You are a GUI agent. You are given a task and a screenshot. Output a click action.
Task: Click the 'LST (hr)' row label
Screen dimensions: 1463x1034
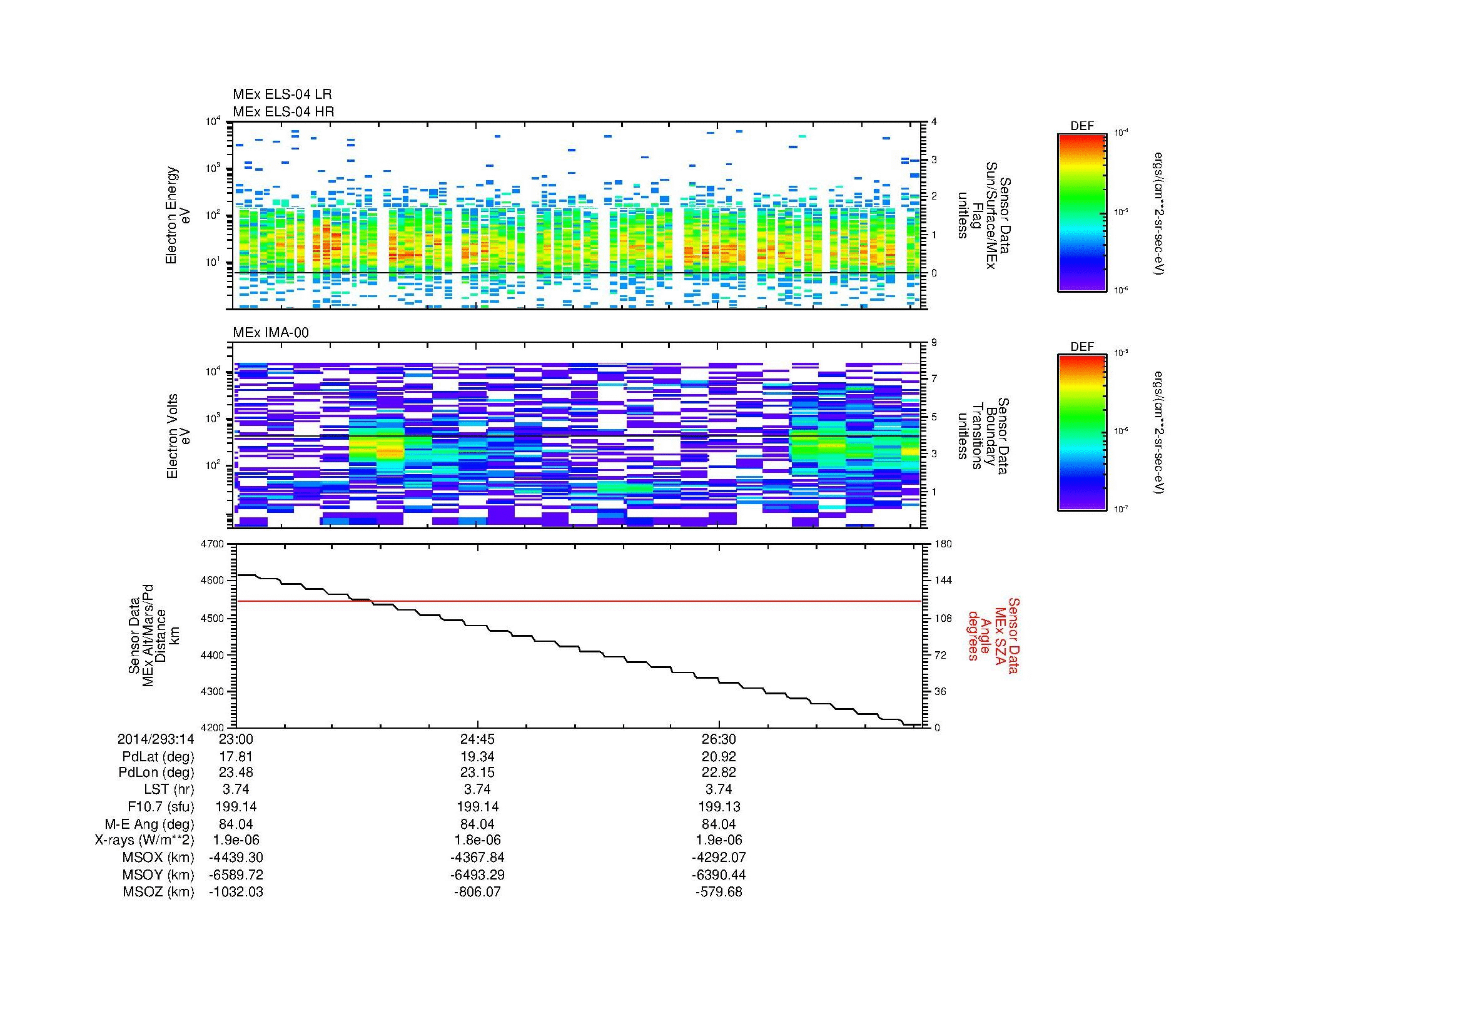pyautogui.click(x=169, y=789)
